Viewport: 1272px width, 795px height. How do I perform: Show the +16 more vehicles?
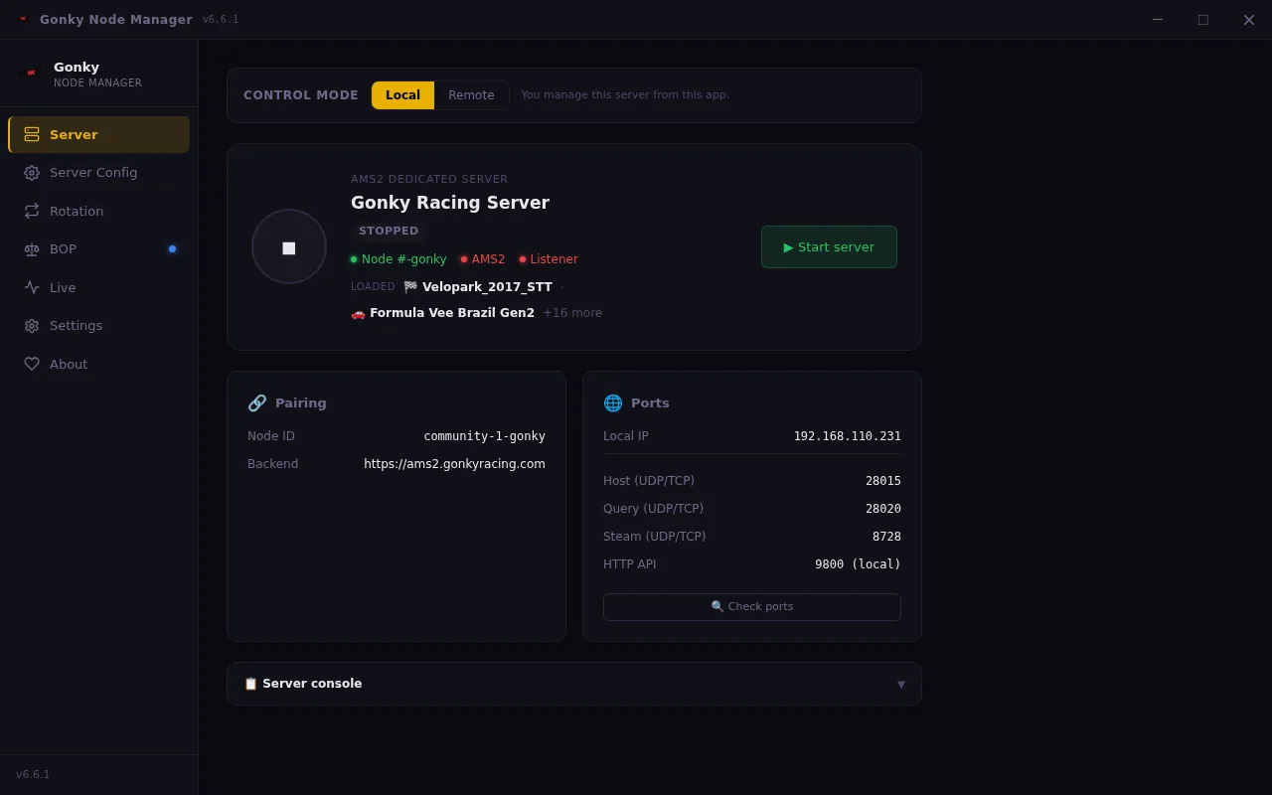click(x=572, y=313)
